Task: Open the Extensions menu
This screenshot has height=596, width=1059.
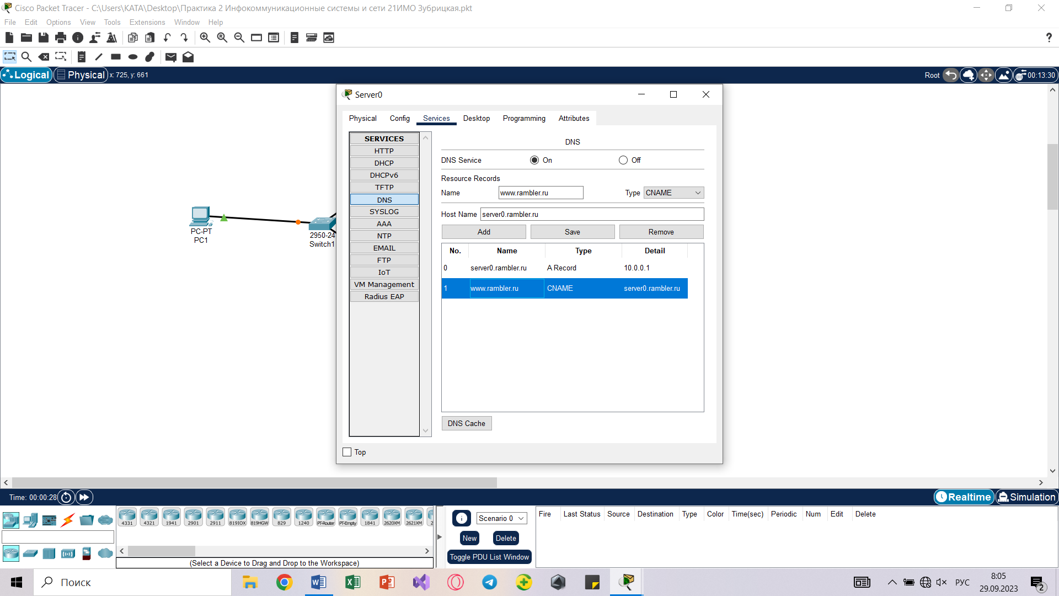Action: point(147,22)
